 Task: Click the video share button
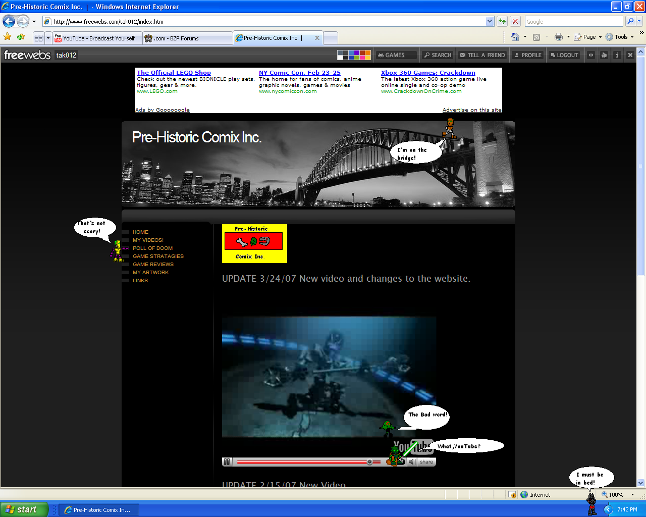(426, 462)
